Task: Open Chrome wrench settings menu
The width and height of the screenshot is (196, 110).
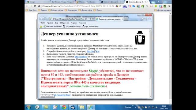Action: click(169, 6)
